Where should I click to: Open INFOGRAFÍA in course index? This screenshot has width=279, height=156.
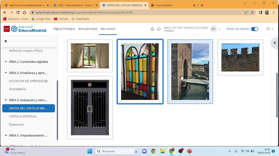(x=17, y=89)
